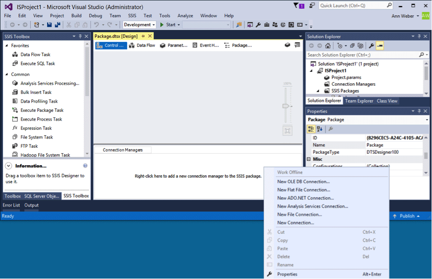Click the Toolbox briefcase icon in toolbar
Screen dimensions: 432x279
(x=267, y=25)
